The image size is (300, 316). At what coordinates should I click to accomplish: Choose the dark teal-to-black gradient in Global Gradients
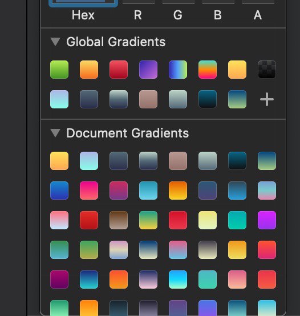[x=208, y=99]
